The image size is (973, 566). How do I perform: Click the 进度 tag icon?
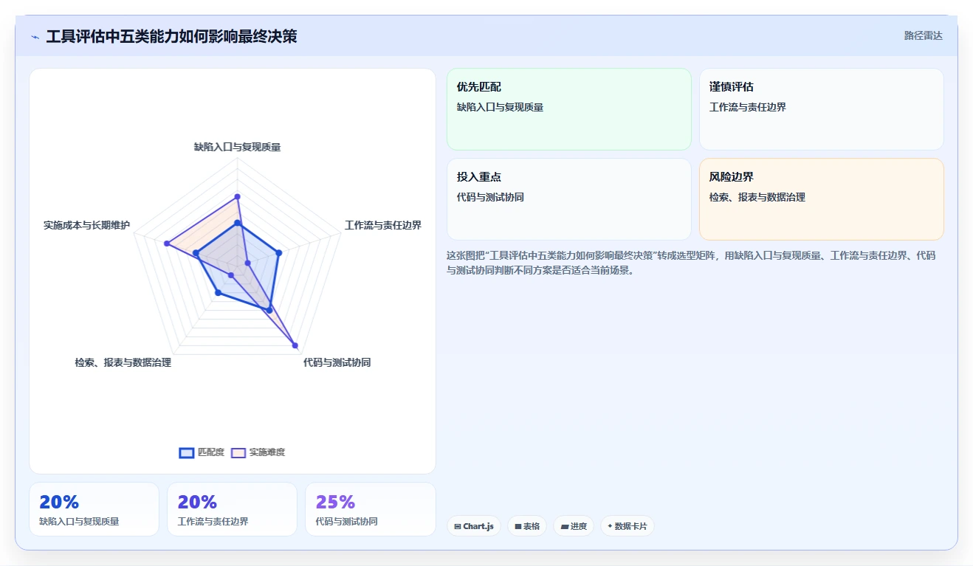564,527
